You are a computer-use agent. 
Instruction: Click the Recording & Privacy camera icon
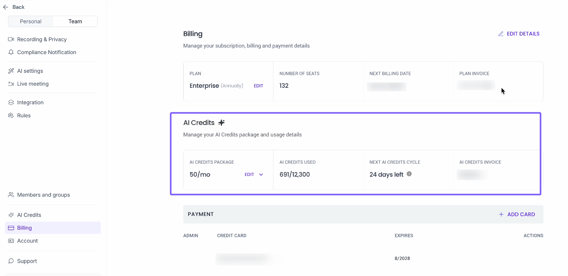coord(11,39)
